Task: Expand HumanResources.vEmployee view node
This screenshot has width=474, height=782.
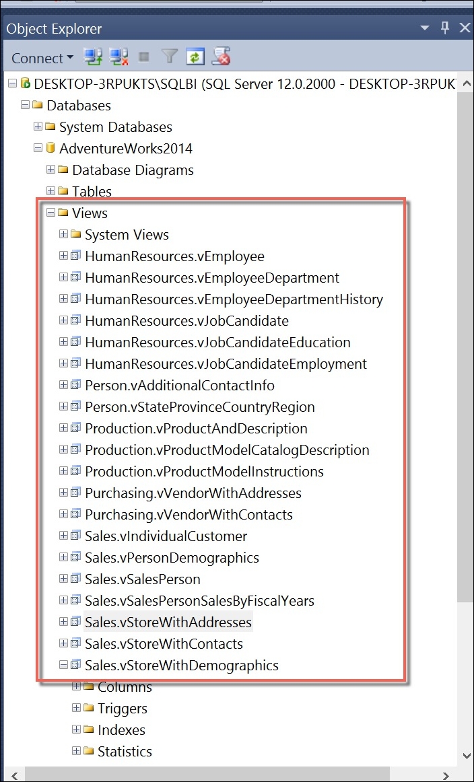Action: coord(63,256)
